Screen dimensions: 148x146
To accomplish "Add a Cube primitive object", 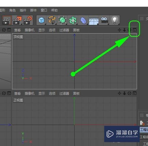I will tap(41, 20).
